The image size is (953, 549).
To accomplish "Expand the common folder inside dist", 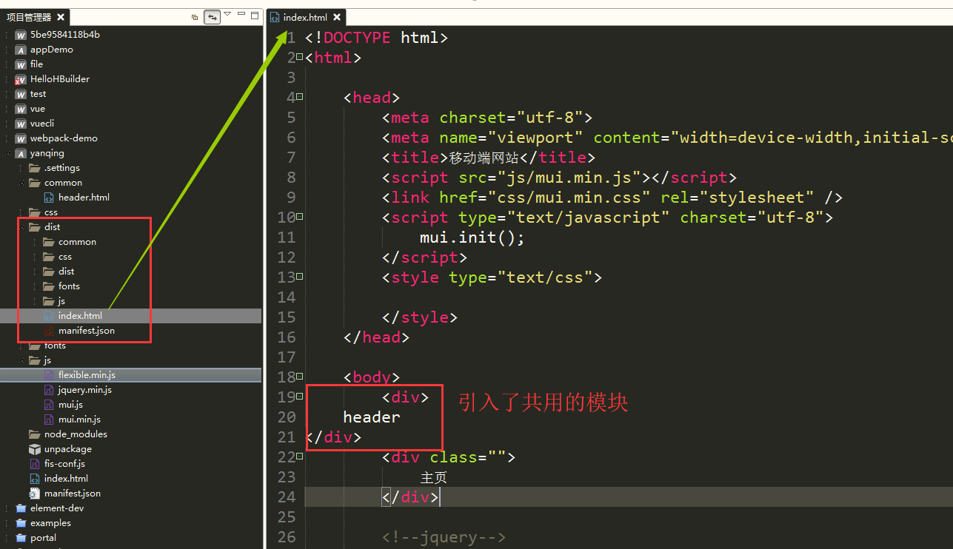I will tap(36, 242).
